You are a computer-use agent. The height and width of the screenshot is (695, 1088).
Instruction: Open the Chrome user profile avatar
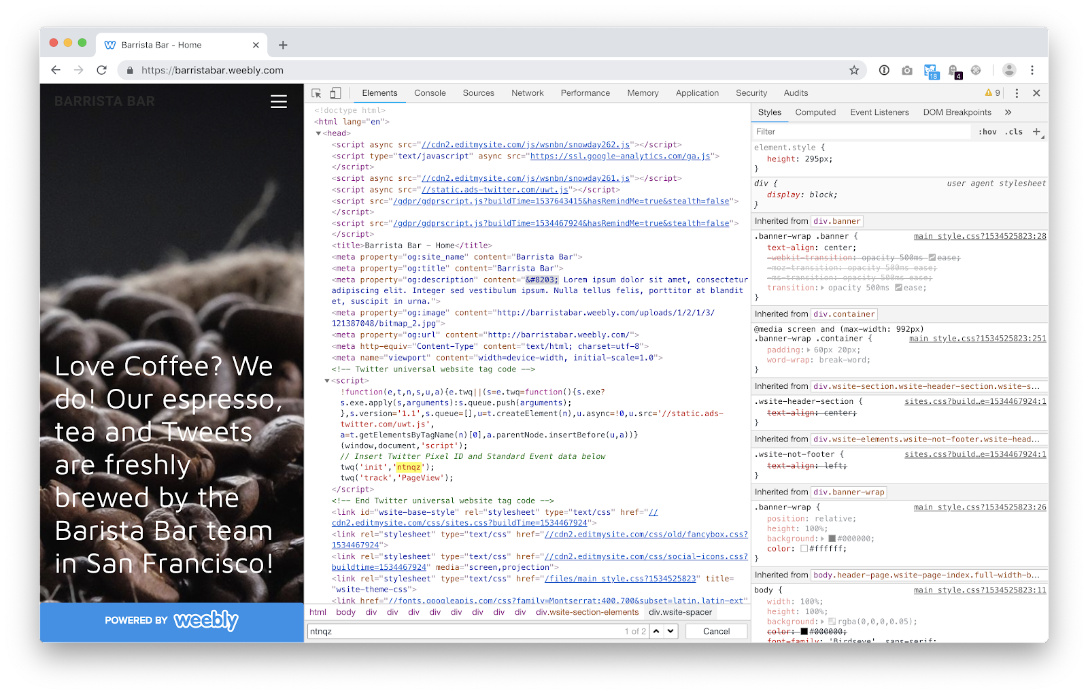click(1009, 70)
